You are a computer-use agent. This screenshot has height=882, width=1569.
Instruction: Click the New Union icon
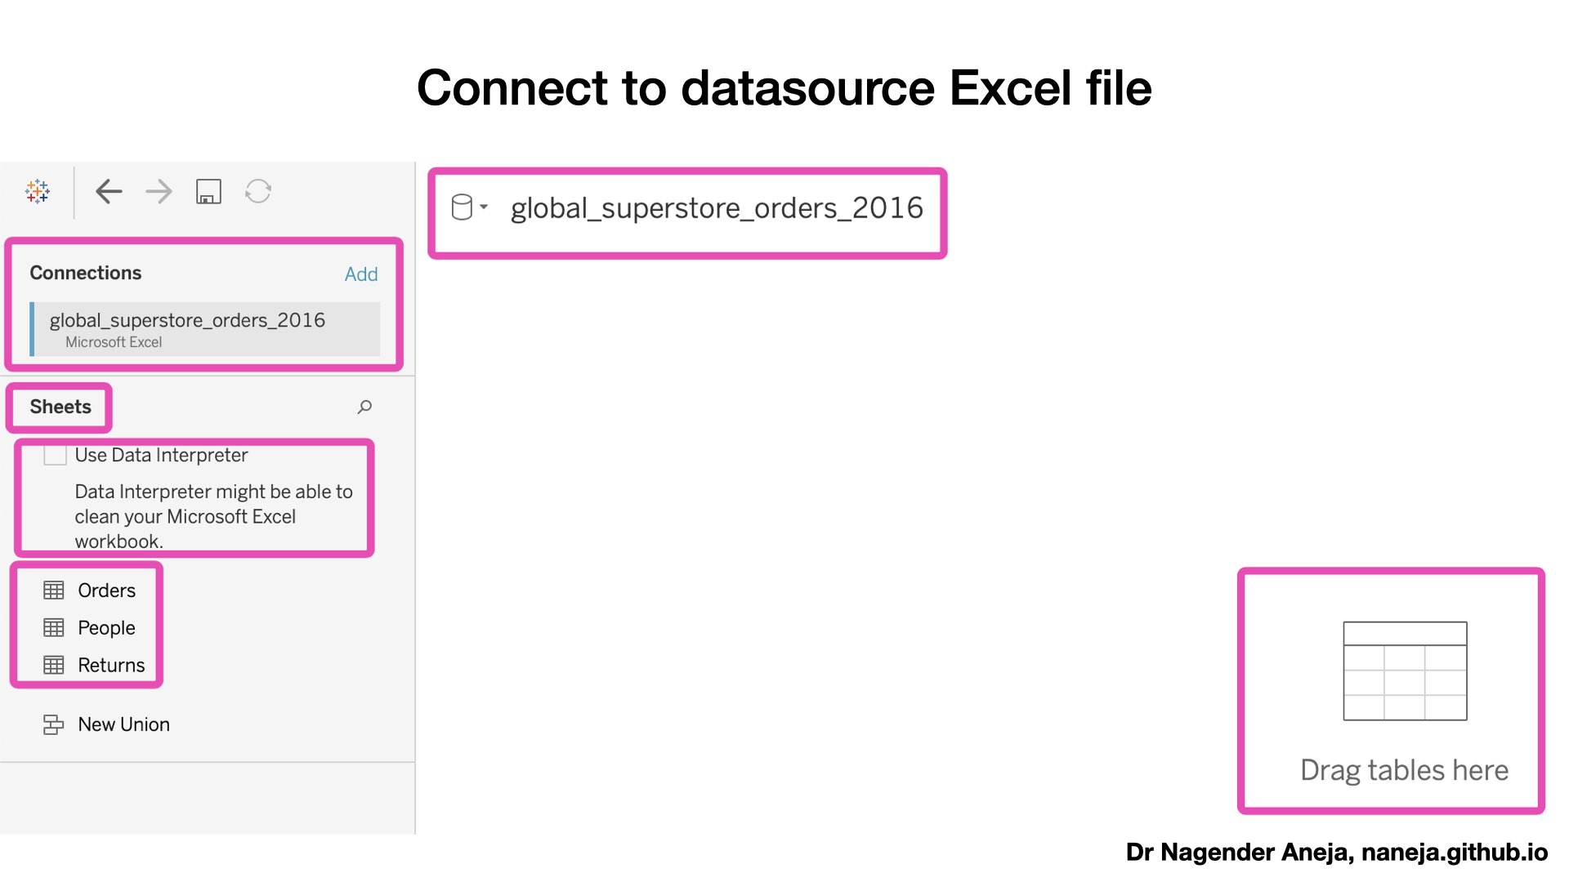[54, 724]
